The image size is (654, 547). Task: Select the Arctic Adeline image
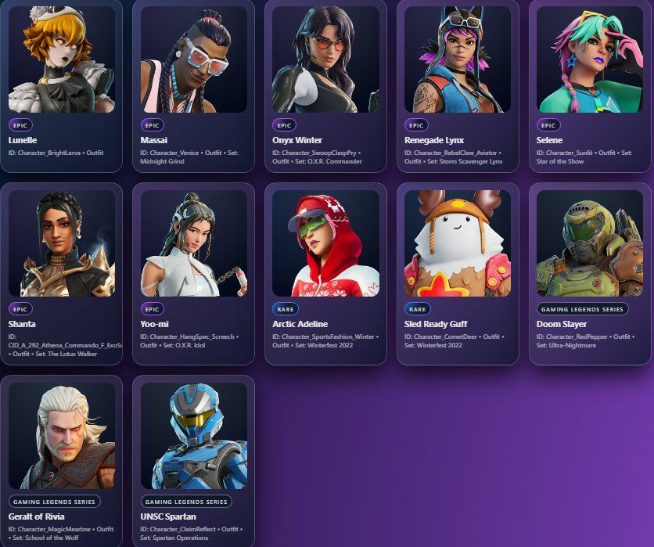coord(325,243)
